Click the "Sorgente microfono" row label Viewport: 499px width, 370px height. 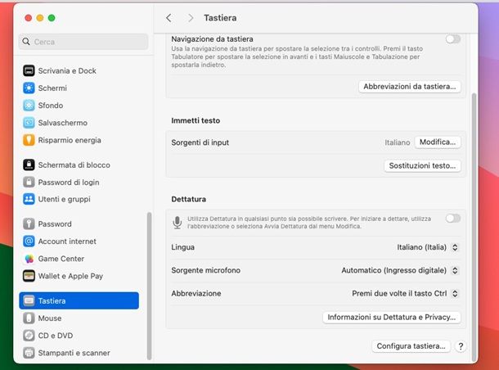pyautogui.click(x=206, y=270)
